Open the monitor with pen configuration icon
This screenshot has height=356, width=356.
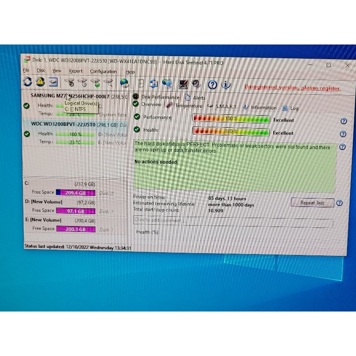pos(183,84)
